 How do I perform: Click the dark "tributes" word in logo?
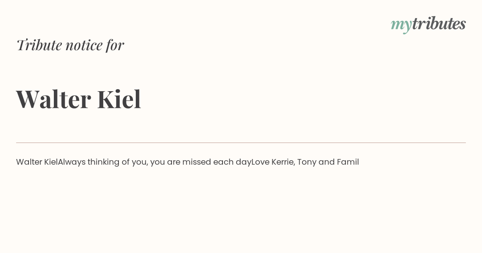(x=439, y=23)
